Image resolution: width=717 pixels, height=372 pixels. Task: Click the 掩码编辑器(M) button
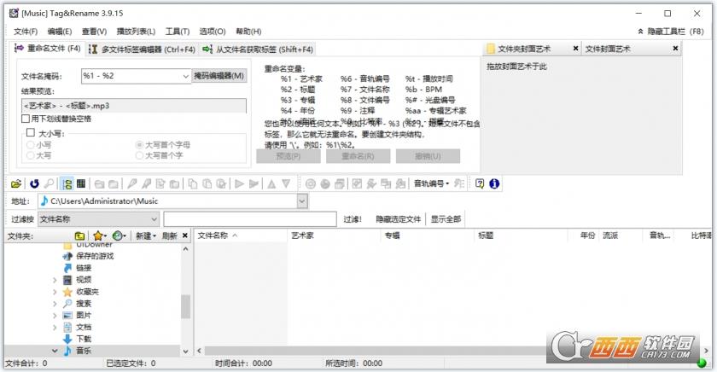(219, 76)
